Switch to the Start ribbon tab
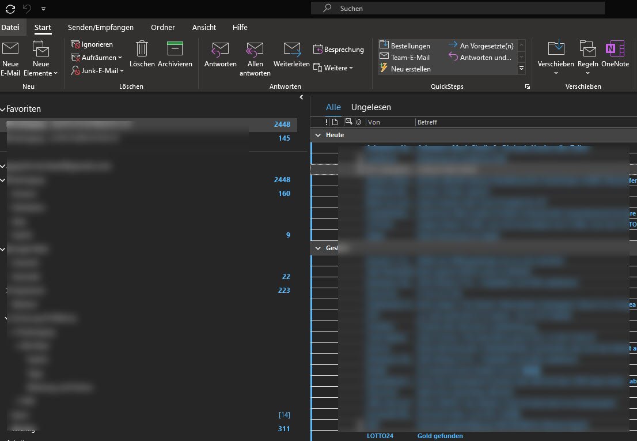 click(43, 27)
